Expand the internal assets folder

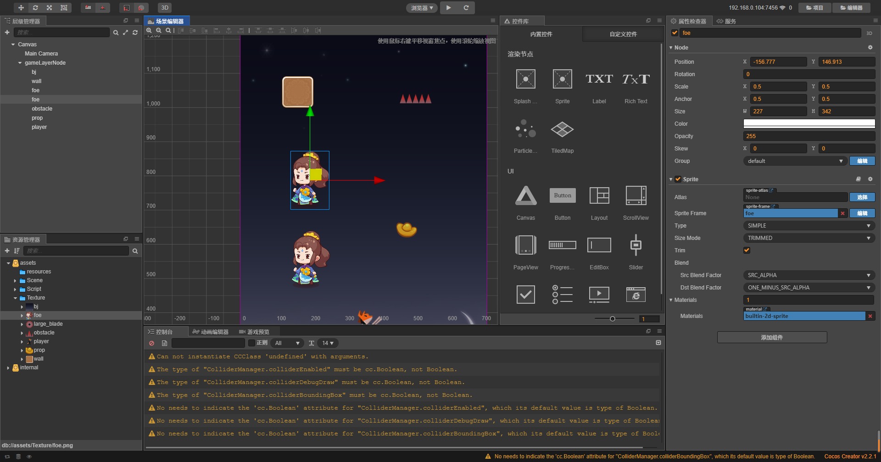(x=8, y=368)
